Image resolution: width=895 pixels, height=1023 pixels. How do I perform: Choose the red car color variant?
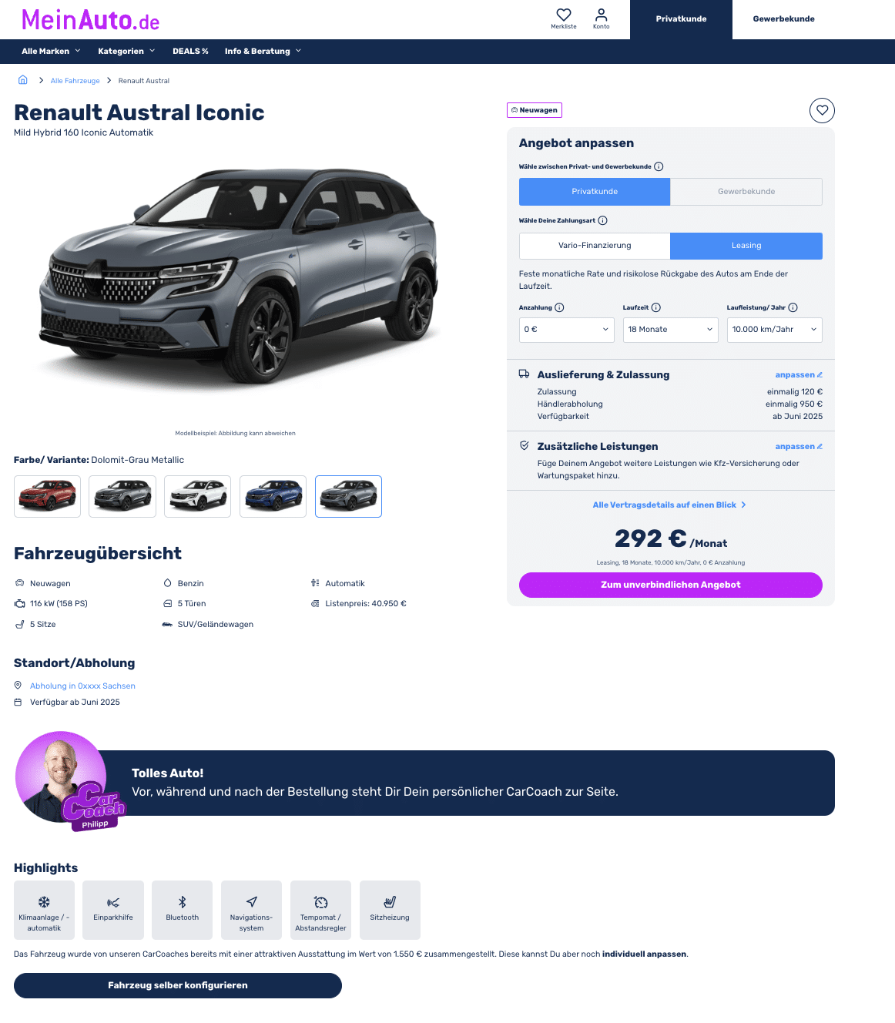48,496
